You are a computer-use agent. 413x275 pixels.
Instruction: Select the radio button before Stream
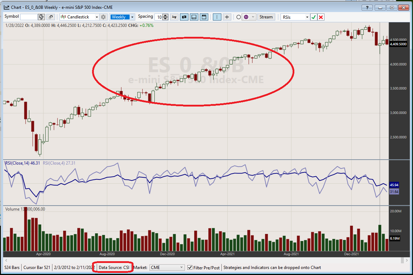[238, 17]
